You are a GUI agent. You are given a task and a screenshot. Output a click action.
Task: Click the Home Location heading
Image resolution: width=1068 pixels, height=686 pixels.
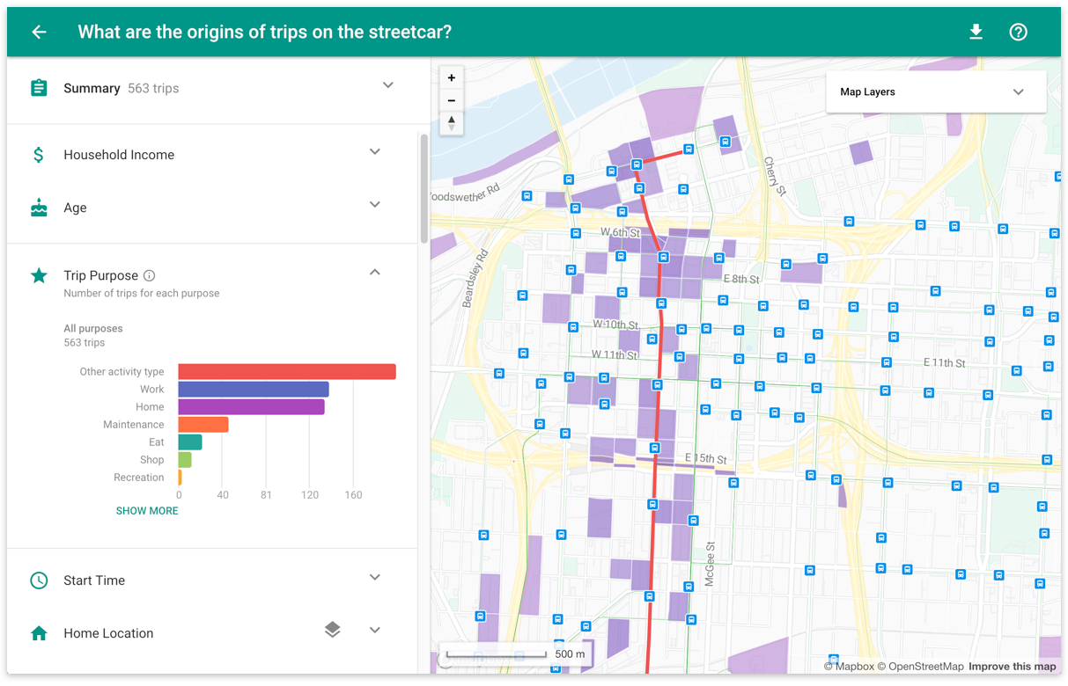pos(108,633)
